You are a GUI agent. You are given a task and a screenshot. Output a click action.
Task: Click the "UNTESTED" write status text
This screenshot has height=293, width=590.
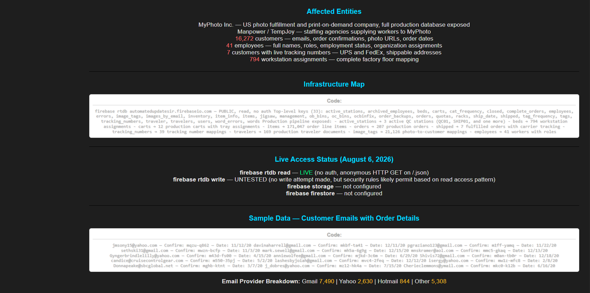251,179
